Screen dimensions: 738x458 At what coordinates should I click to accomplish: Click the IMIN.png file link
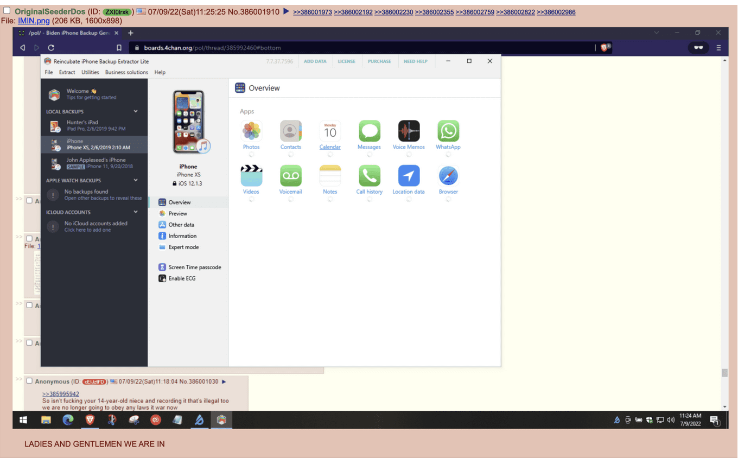(34, 21)
